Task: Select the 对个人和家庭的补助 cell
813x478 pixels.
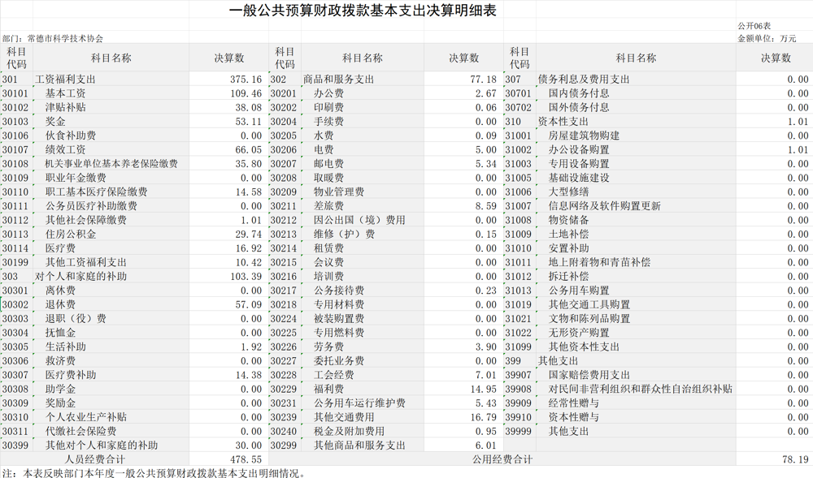Action: 80,276
